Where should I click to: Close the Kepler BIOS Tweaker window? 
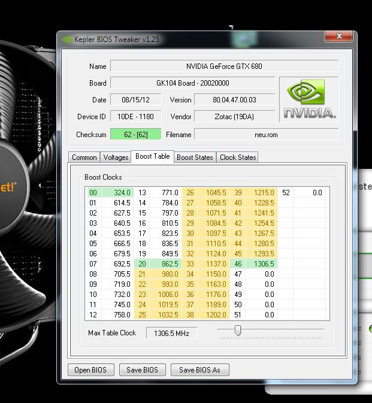pos(338,36)
